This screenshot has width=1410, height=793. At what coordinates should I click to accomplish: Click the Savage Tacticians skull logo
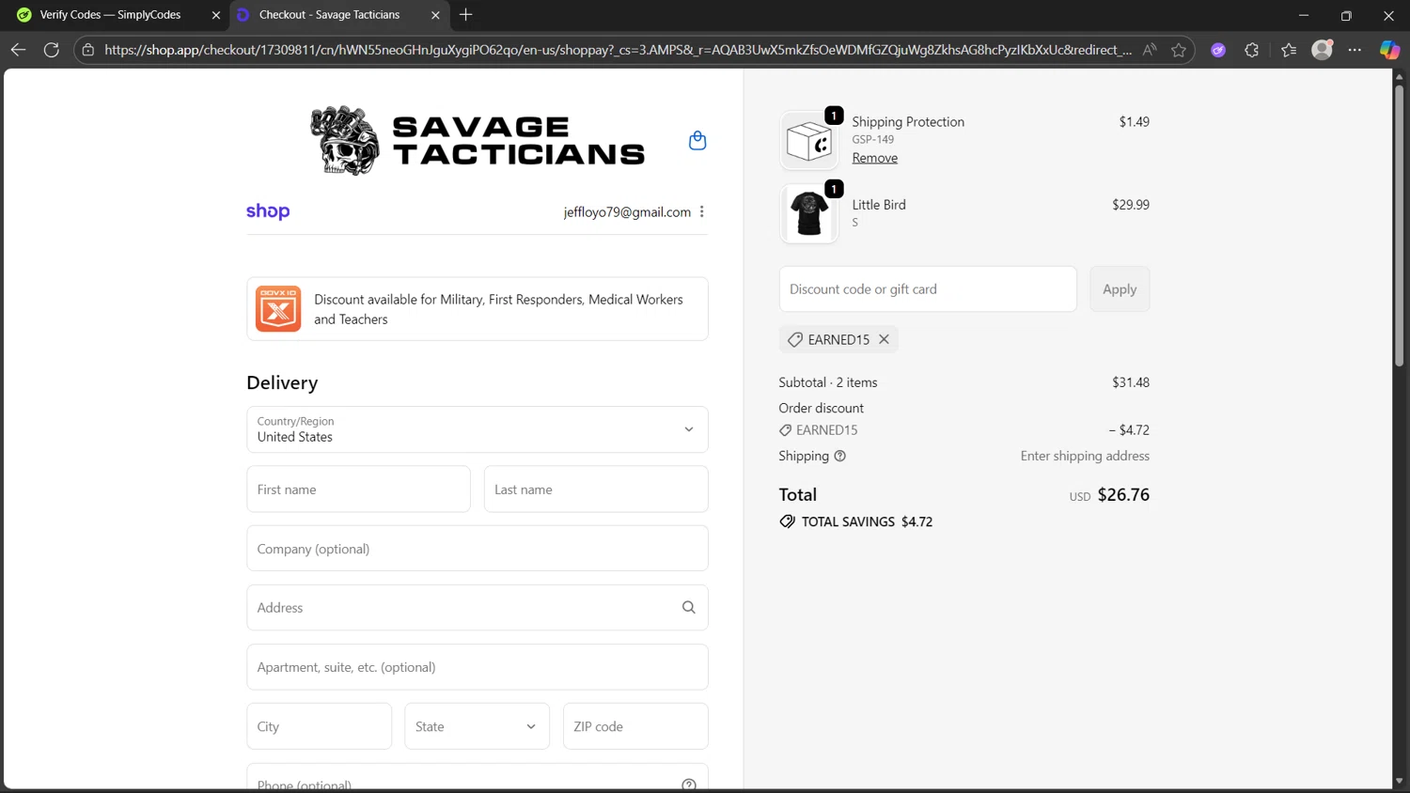coord(478,141)
